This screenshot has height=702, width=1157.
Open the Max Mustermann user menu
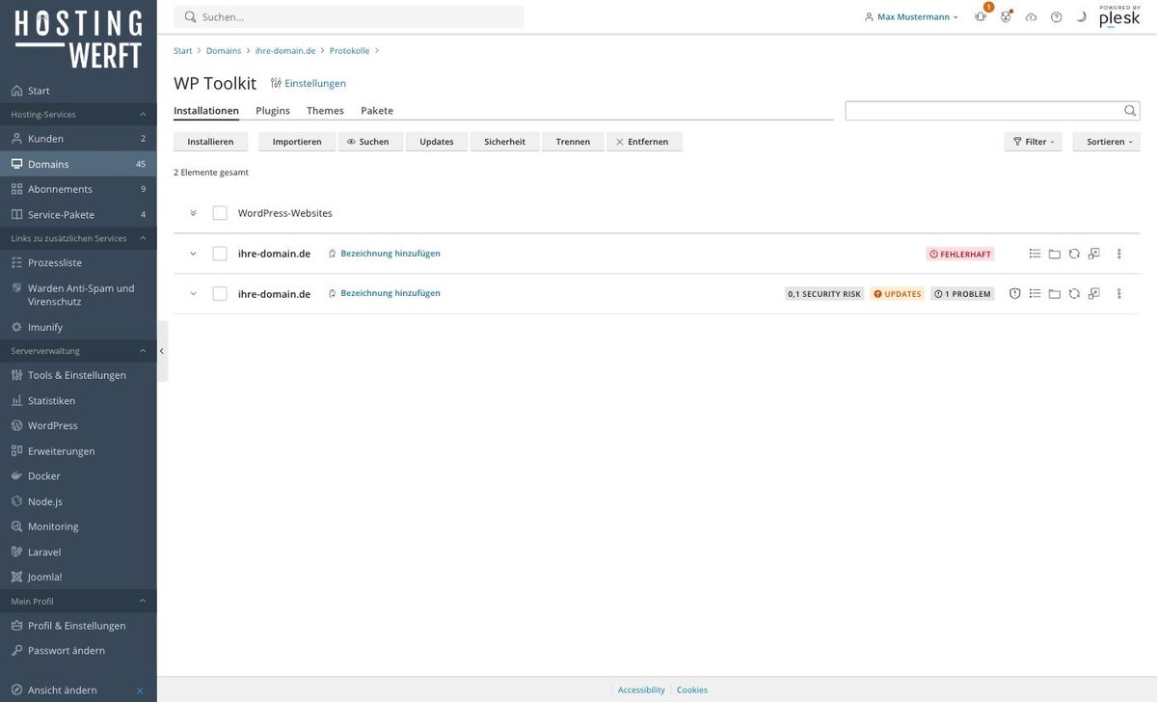tap(911, 16)
